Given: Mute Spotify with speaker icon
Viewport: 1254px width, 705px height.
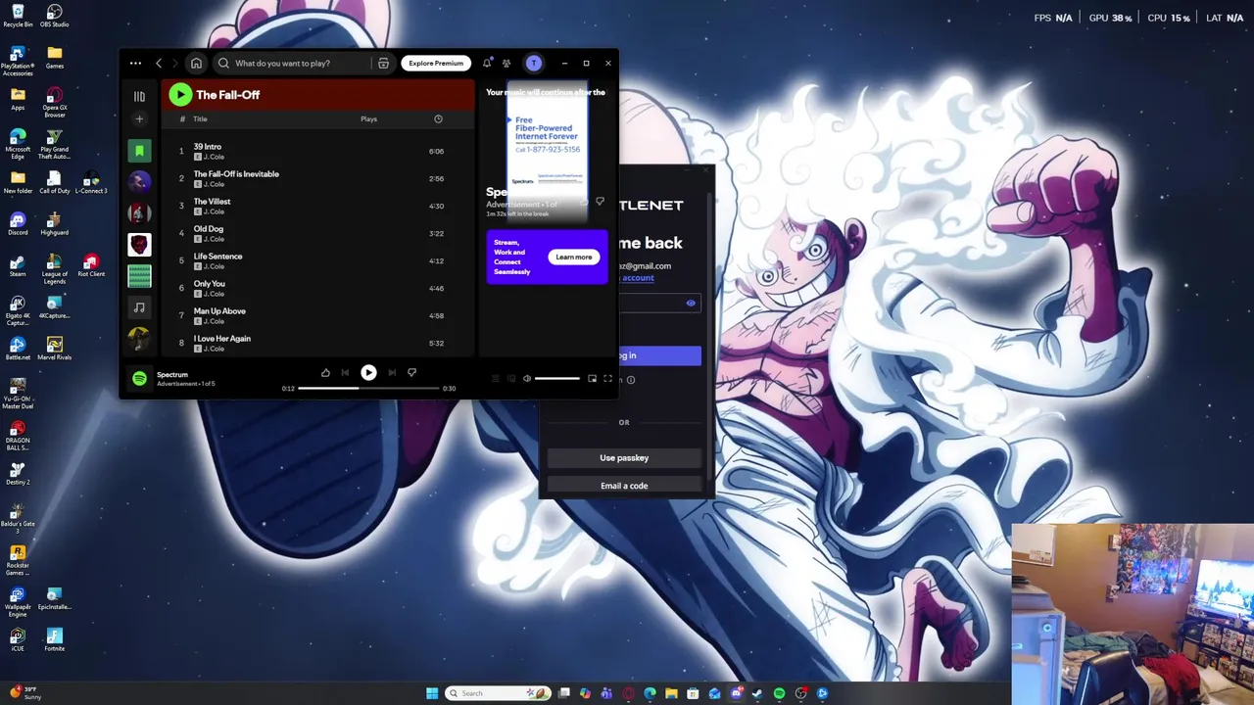Looking at the screenshot, I should point(527,378).
